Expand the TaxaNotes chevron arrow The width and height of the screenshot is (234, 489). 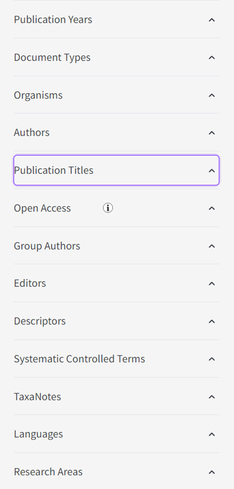(x=212, y=397)
